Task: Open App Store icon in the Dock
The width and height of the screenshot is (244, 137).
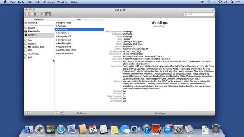Action: [168, 129]
